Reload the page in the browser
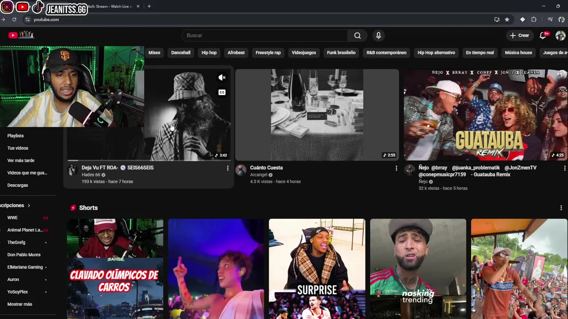This screenshot has height=319, width=568. pyautogui.click(x=14, y=19)
